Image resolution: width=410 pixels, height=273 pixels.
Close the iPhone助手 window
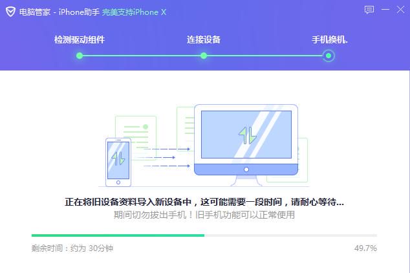pyautogui.click(x=400, y=10)
